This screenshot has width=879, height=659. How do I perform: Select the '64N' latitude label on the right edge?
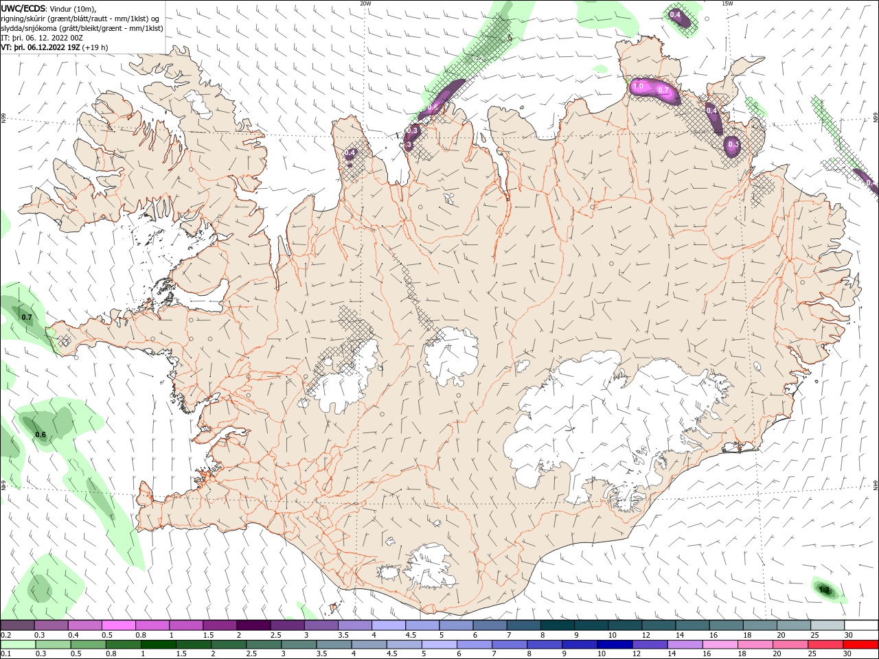click(x=876, y=484)
